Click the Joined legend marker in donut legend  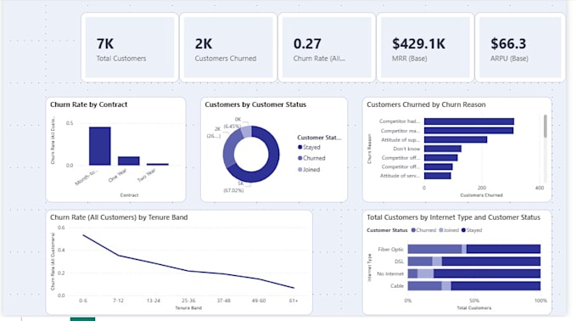[x=300, y=170]
